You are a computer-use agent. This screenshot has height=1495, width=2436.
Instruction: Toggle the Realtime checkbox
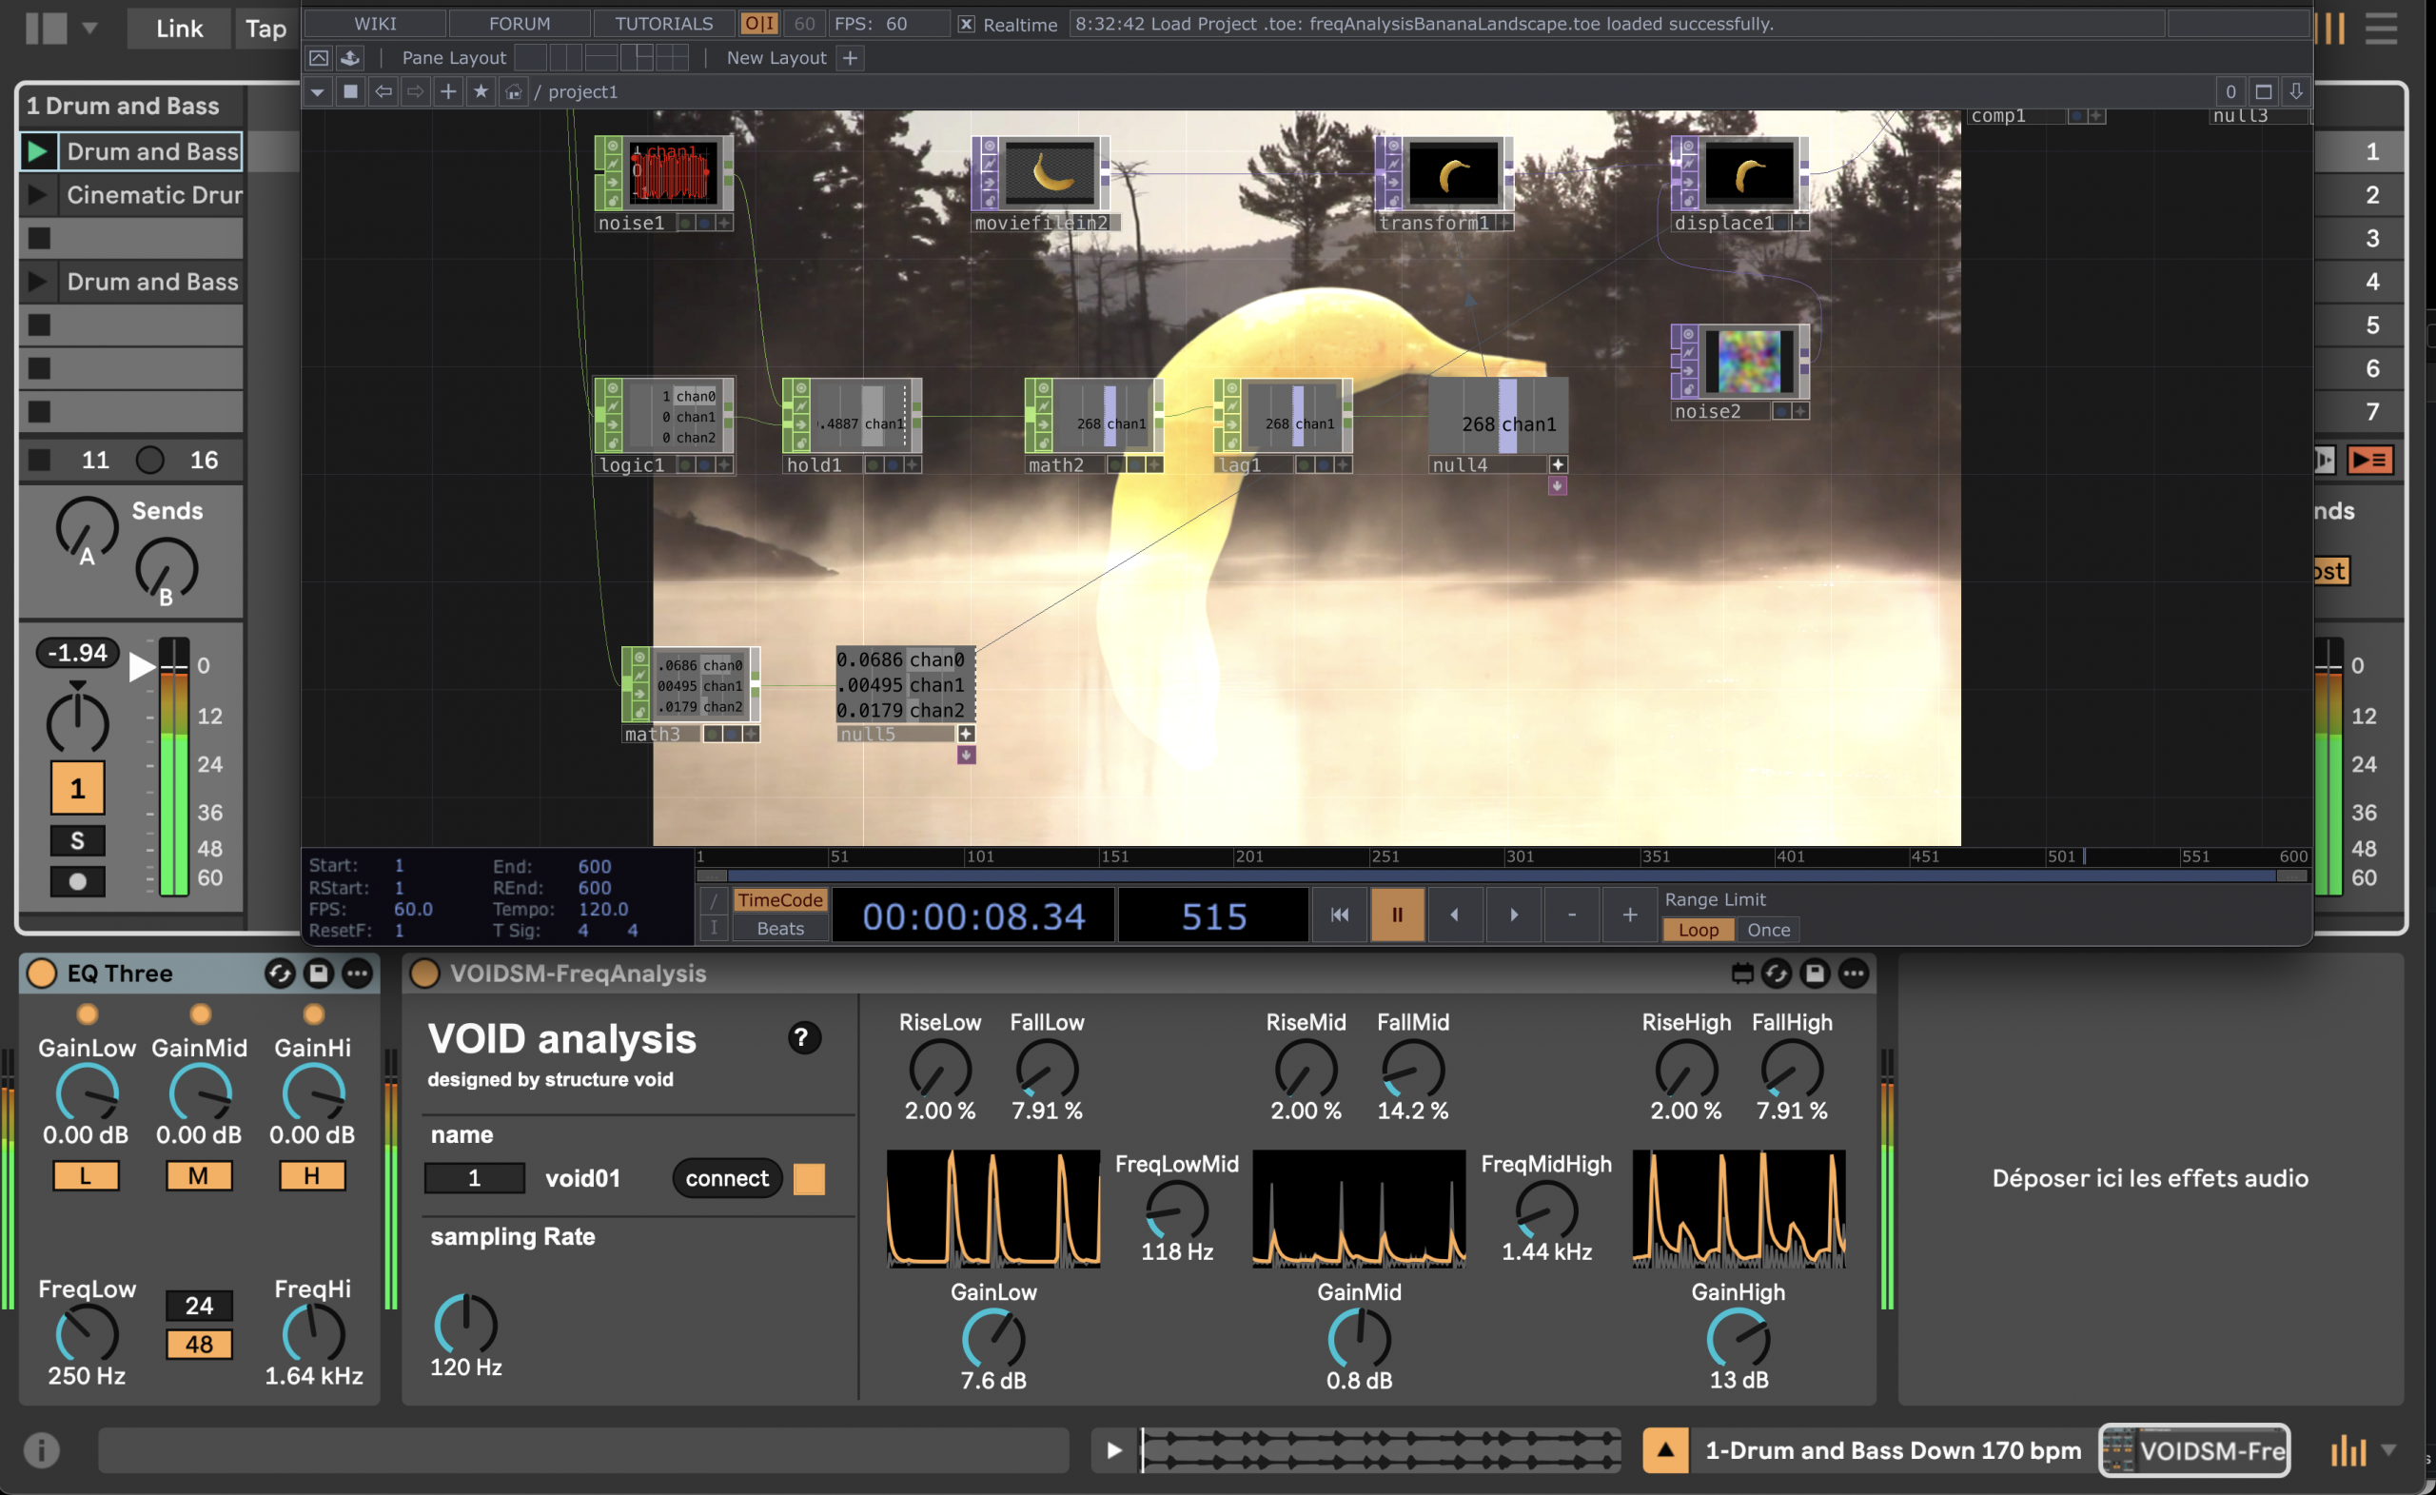(x=966, y=24)
